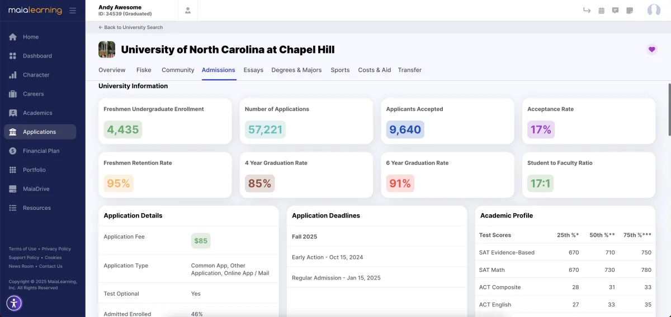Click the share arrow icon in the top bar

(x=587, y=10)
